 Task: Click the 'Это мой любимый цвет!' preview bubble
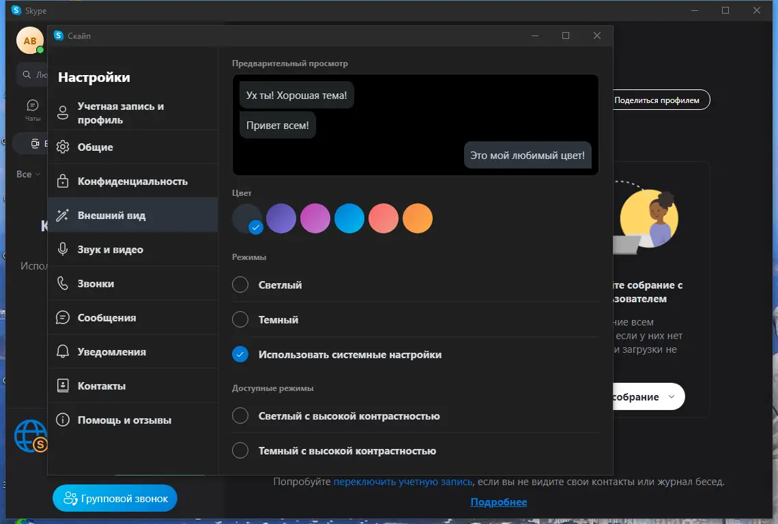(x=528, y=156)
